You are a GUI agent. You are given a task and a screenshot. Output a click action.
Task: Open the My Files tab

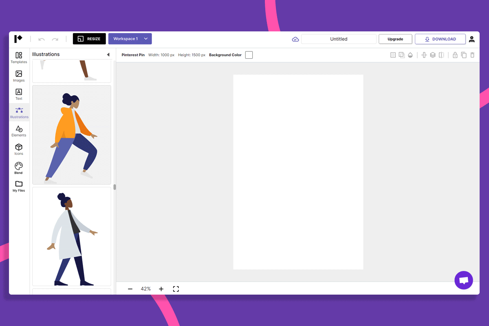(x=19, y=186)
